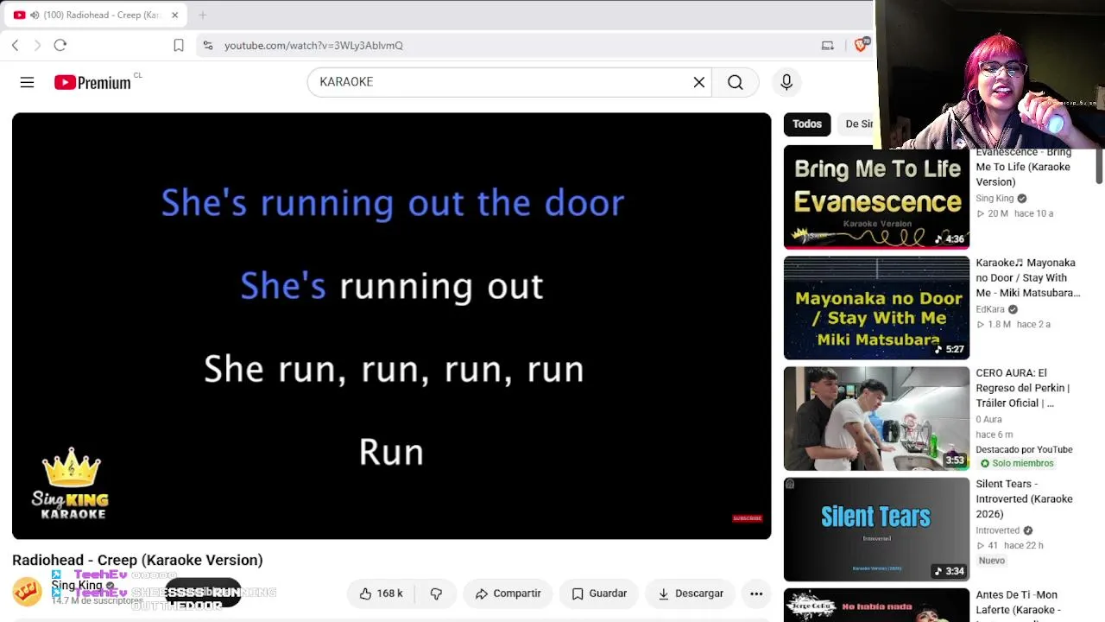Viewport: 1105px width, 622px height.
Task: Open the Mayonaka no Door thumbnail
Action: (x=876, y=308)
